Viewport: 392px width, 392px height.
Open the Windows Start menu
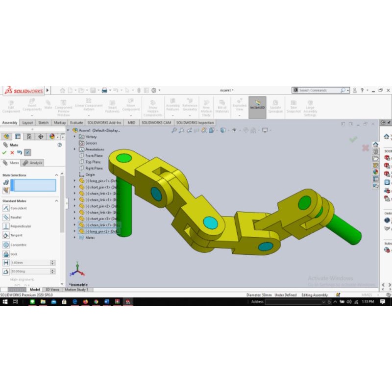pyautogui.click(x=5, y=302)
